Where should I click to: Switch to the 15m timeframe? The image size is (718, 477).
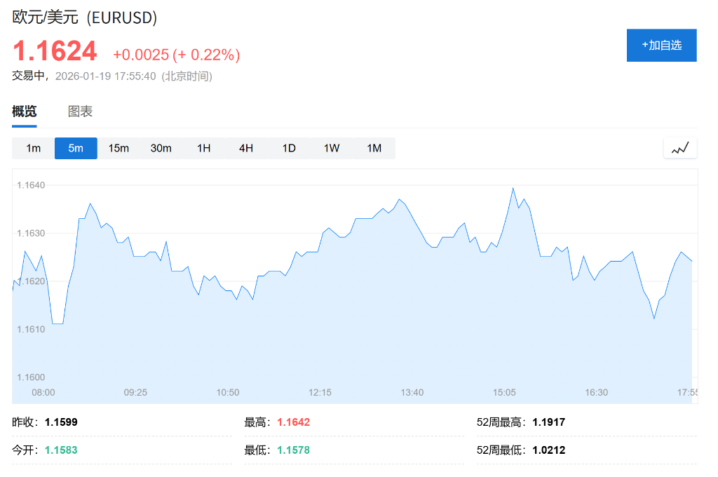(118, 148)
